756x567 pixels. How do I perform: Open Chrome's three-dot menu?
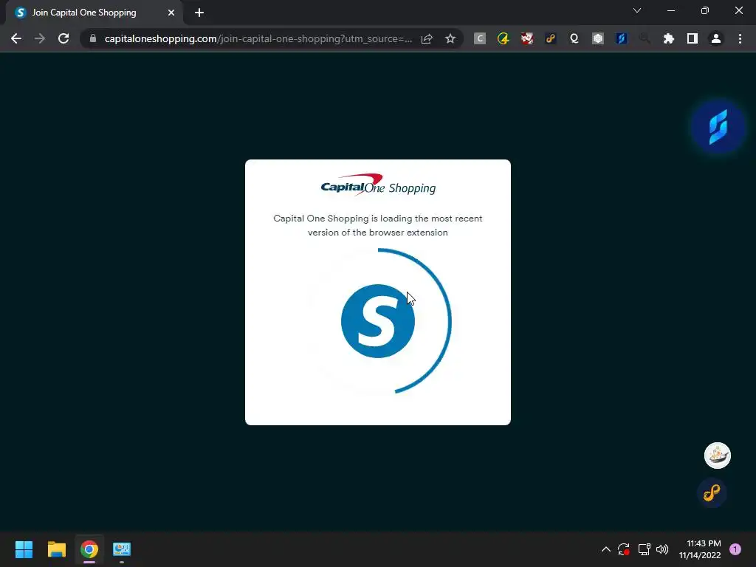click(x=740, y=38)
